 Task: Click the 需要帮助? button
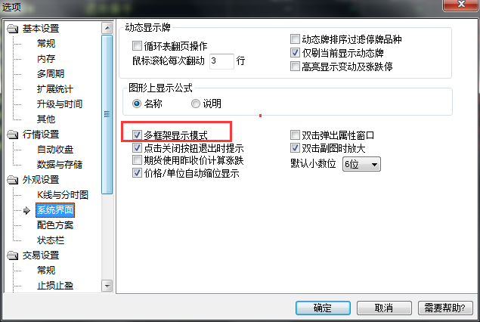(445, 308)
